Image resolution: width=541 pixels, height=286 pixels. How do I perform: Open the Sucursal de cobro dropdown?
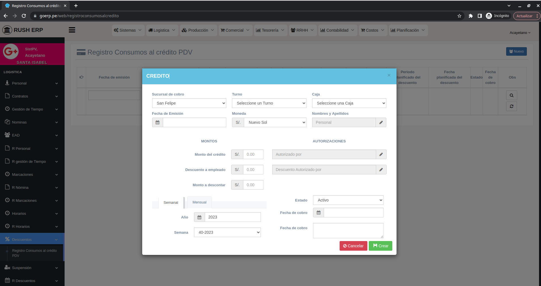coord(189,103)
